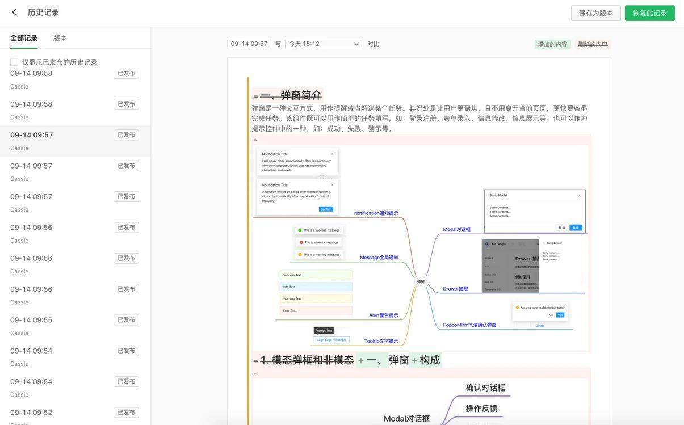Enable 仅显示已发布的历史记录 checkbox
This screenshot has width=684, height=425.
(14, 62)
